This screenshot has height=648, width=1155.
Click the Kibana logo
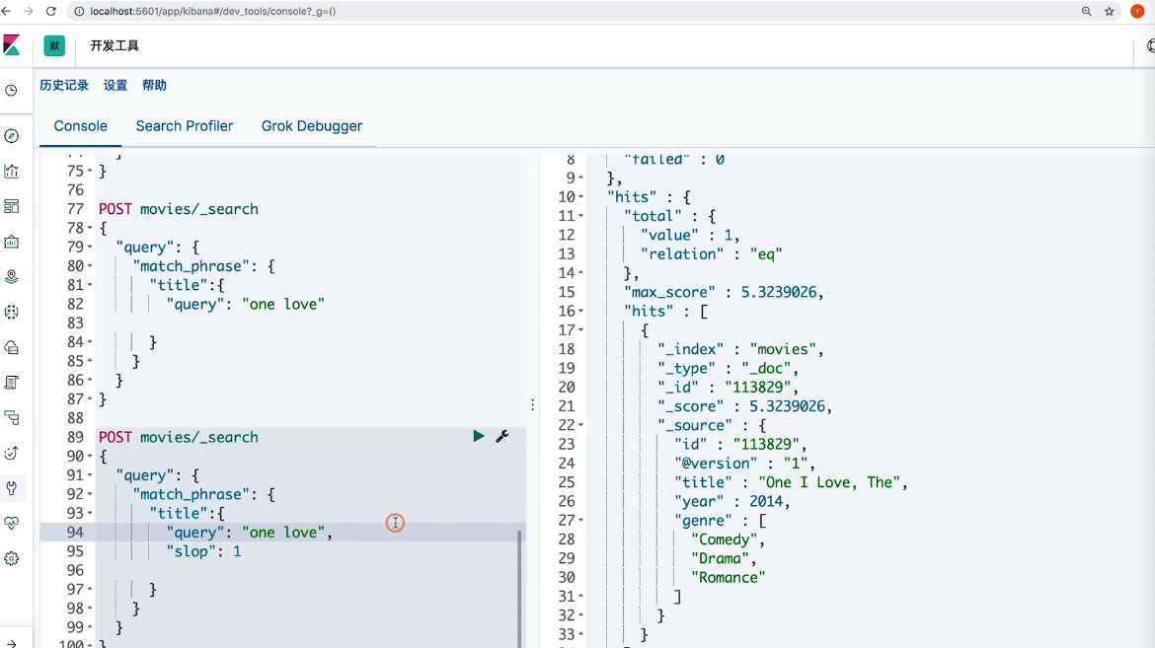tap(12, 45)
